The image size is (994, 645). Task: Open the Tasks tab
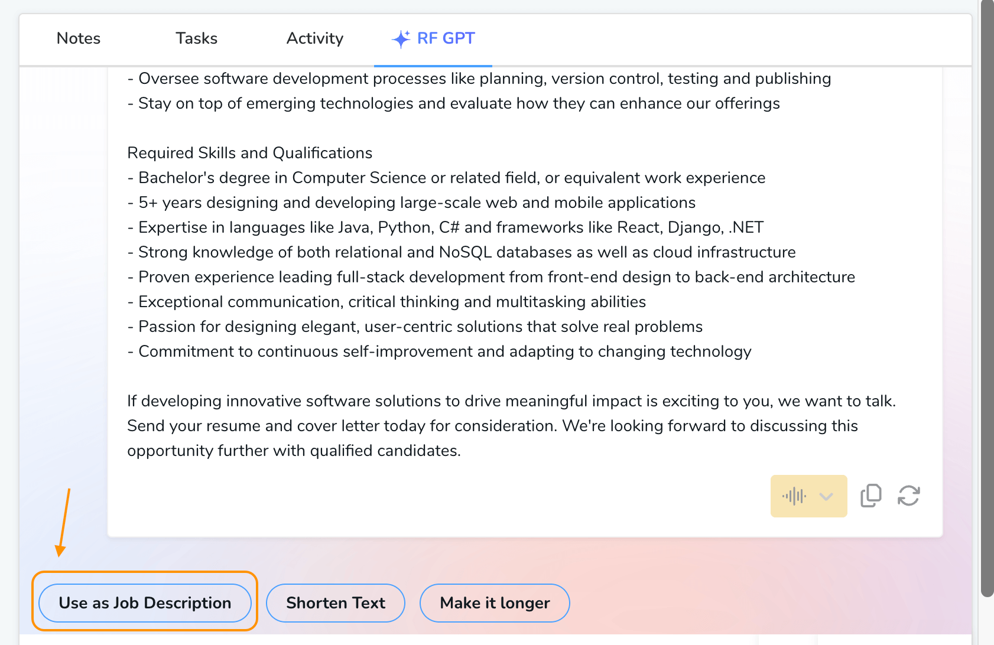point(196,39)
